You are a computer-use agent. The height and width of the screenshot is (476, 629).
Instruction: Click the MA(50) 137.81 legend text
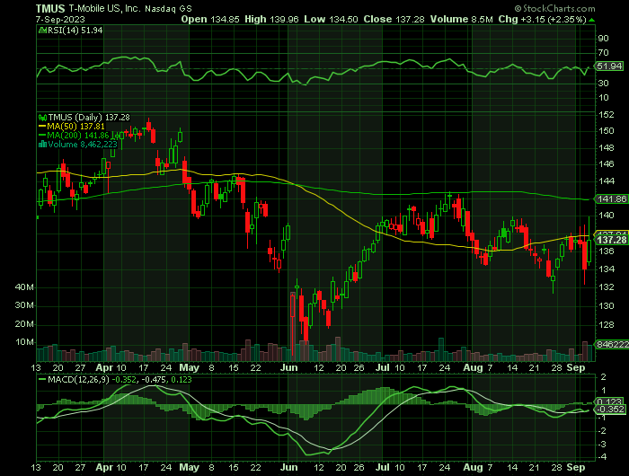[75, 127]
